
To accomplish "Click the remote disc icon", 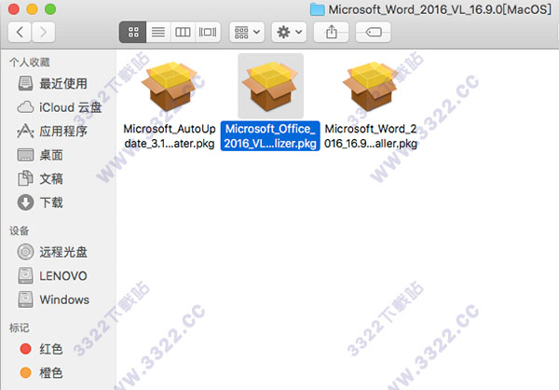I will click(x=25, y=252).
